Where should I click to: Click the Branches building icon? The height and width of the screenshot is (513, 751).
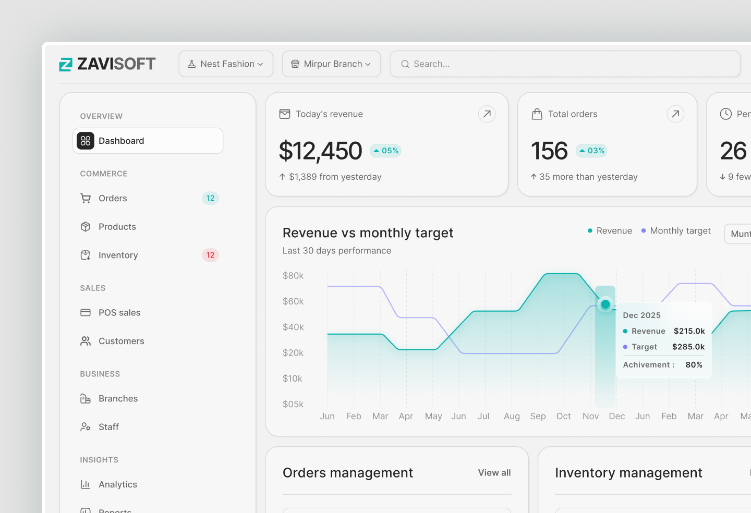86,399
